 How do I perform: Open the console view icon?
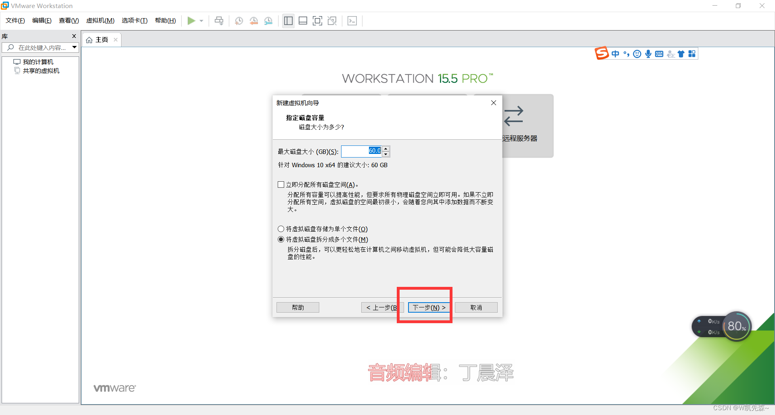[x=352, y=21]
